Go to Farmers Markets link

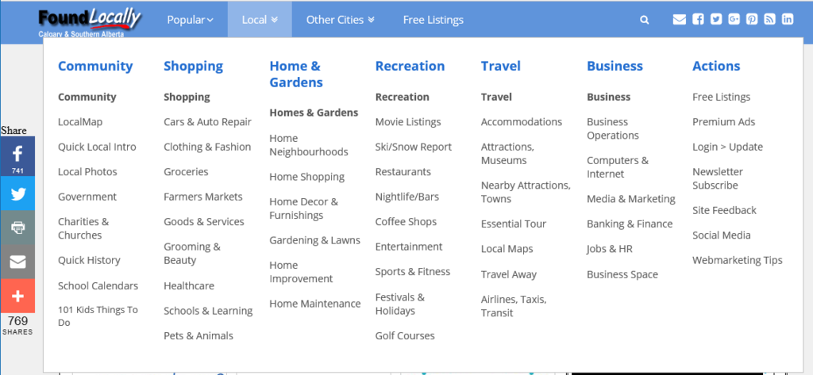[203, 197]
